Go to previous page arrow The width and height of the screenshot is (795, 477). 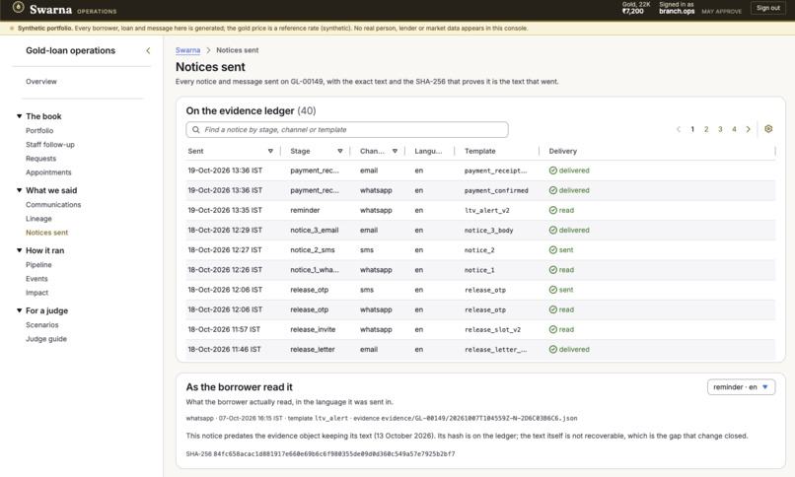(679, 130)
